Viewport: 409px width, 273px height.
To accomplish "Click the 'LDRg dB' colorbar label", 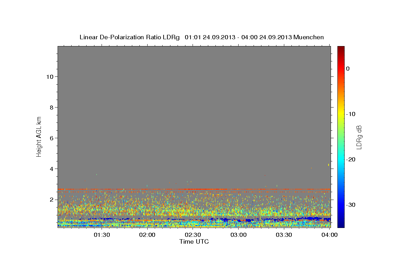I will [359, 137].
